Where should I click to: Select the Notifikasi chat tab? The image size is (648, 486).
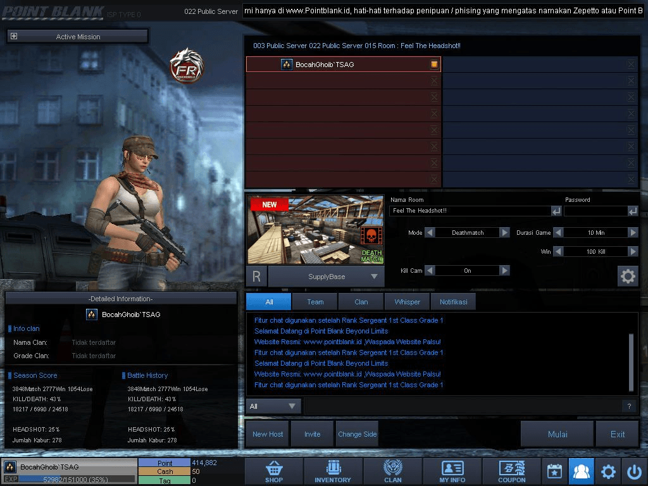click(x=453, y=302)
